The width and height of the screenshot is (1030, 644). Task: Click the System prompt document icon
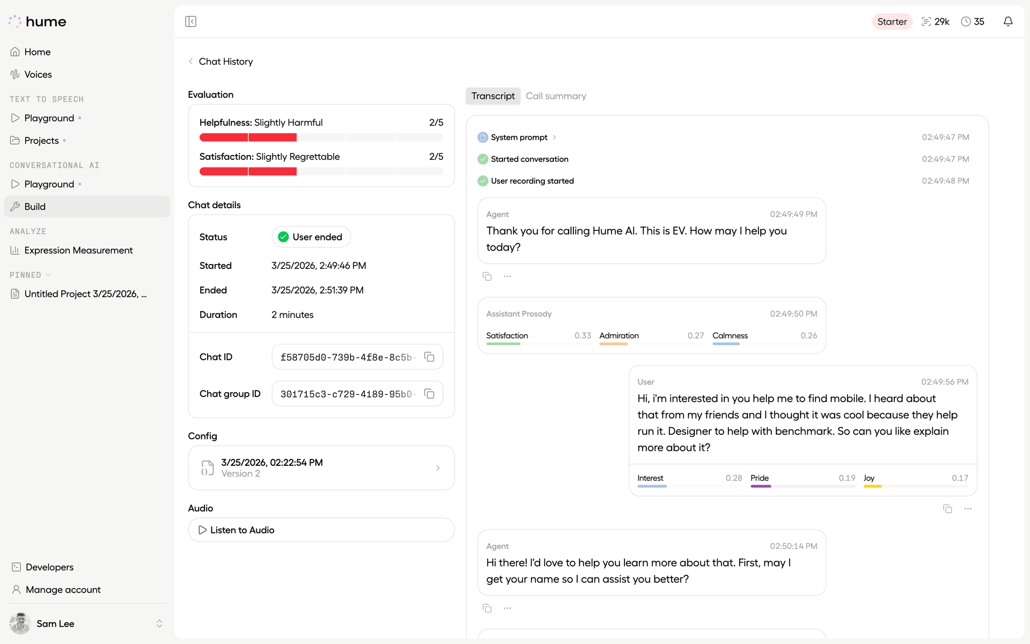483,137
